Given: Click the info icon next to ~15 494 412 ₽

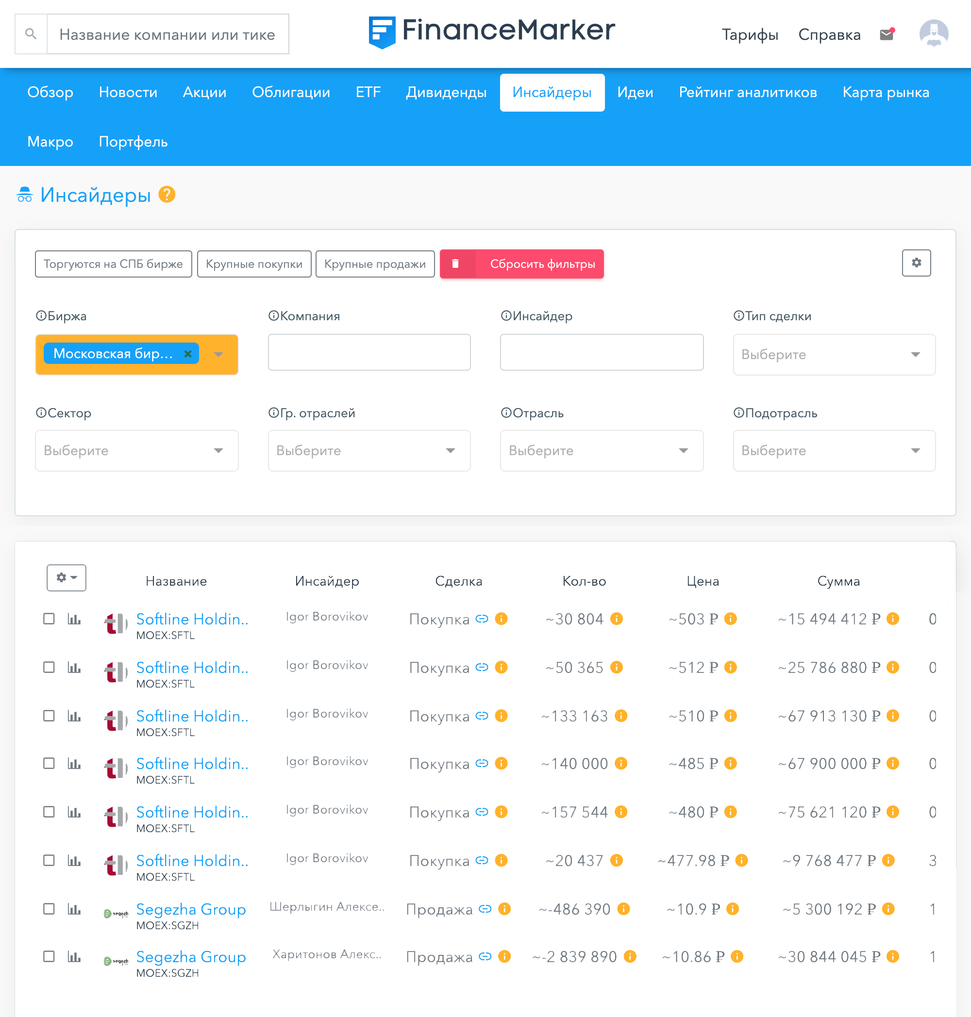Looking at the screenshot, I should click(893, 619).
